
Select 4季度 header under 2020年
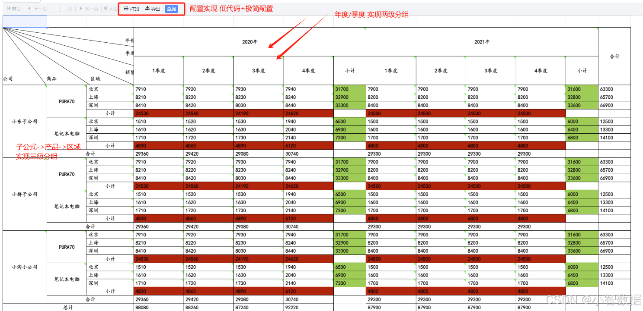click(x=309, y=70)
